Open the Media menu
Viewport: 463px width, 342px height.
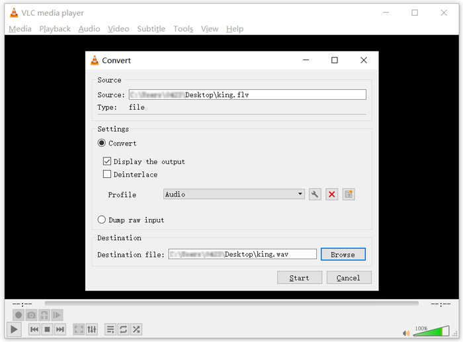tap(20, 29)
